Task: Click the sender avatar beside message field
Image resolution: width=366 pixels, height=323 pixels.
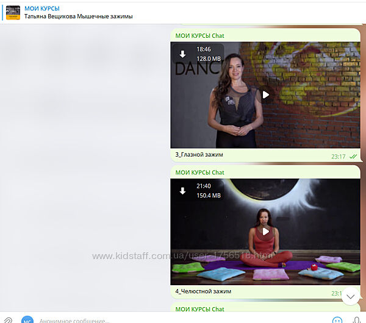Action: point(27,320)
